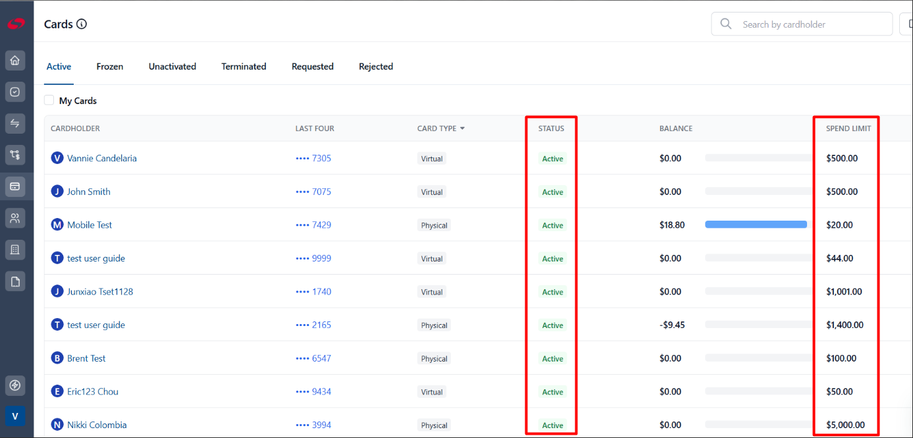The height and width of the screenshot is (438, 913).
Task: Click the -$9.45 balance value
Action: pos(672,325)
